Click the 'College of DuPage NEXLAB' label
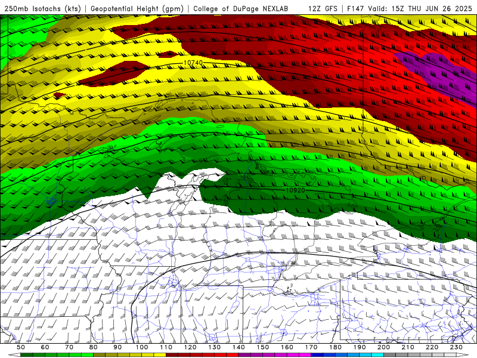This screenshot has height=358, width=477. pyautogui.click(x=240, y=8)
